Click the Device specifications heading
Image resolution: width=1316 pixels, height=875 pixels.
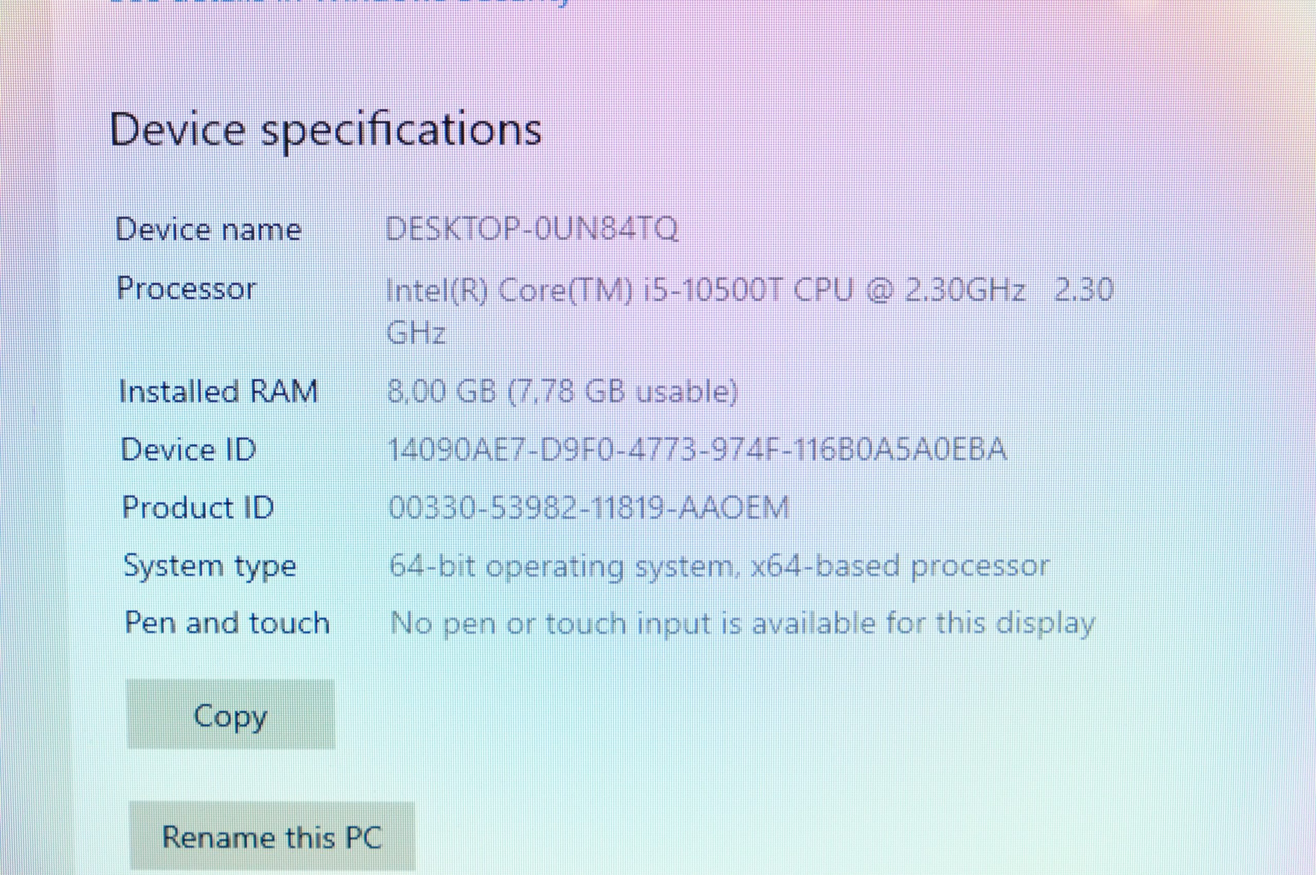325,130
